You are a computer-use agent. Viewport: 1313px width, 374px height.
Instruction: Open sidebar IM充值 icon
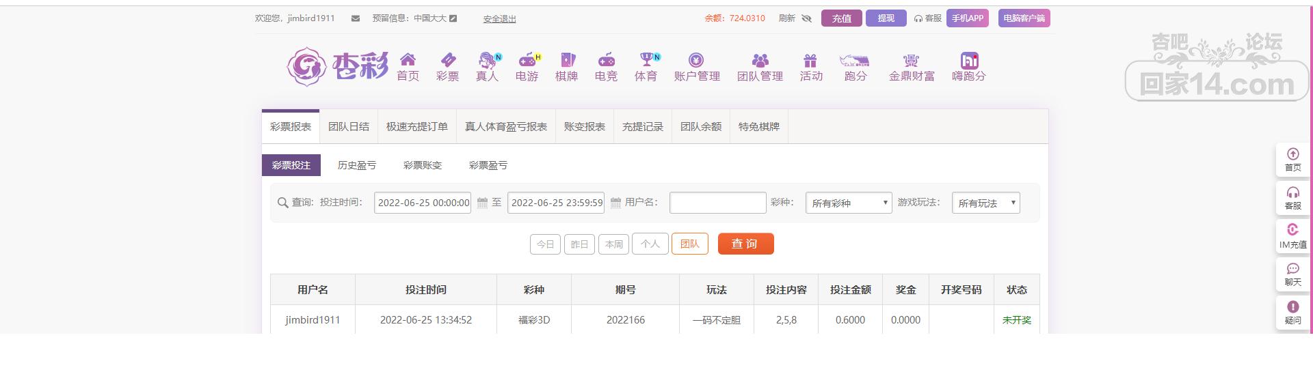tap(1292, 230)
